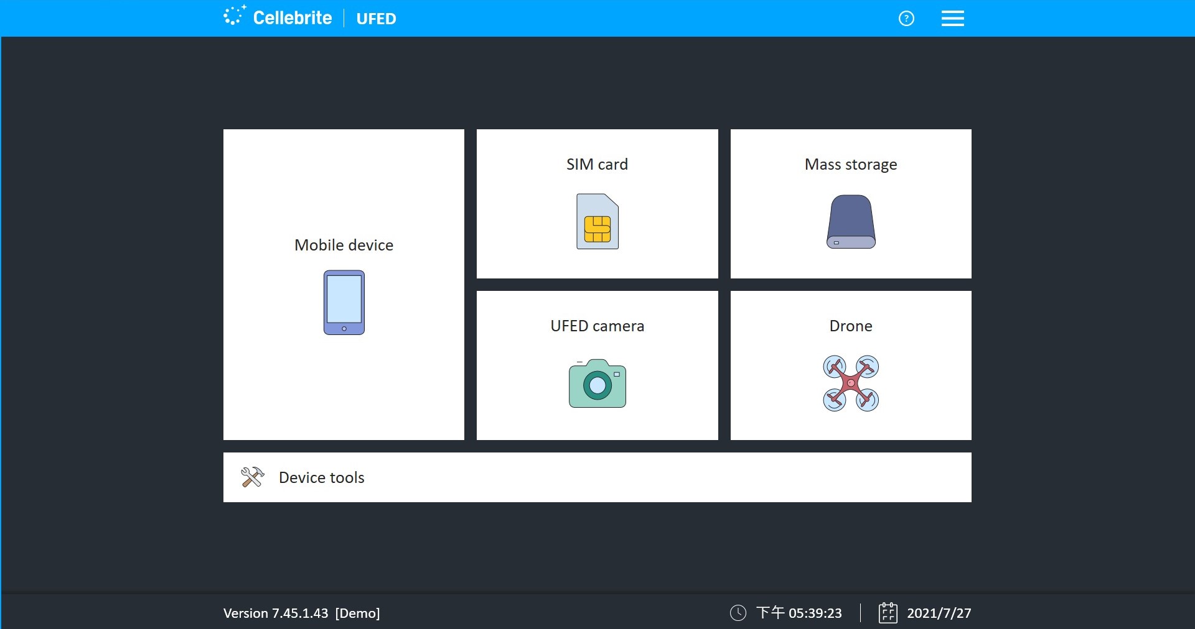Open the hamburger menu
1195x629 pixels.
click(952, 19)
